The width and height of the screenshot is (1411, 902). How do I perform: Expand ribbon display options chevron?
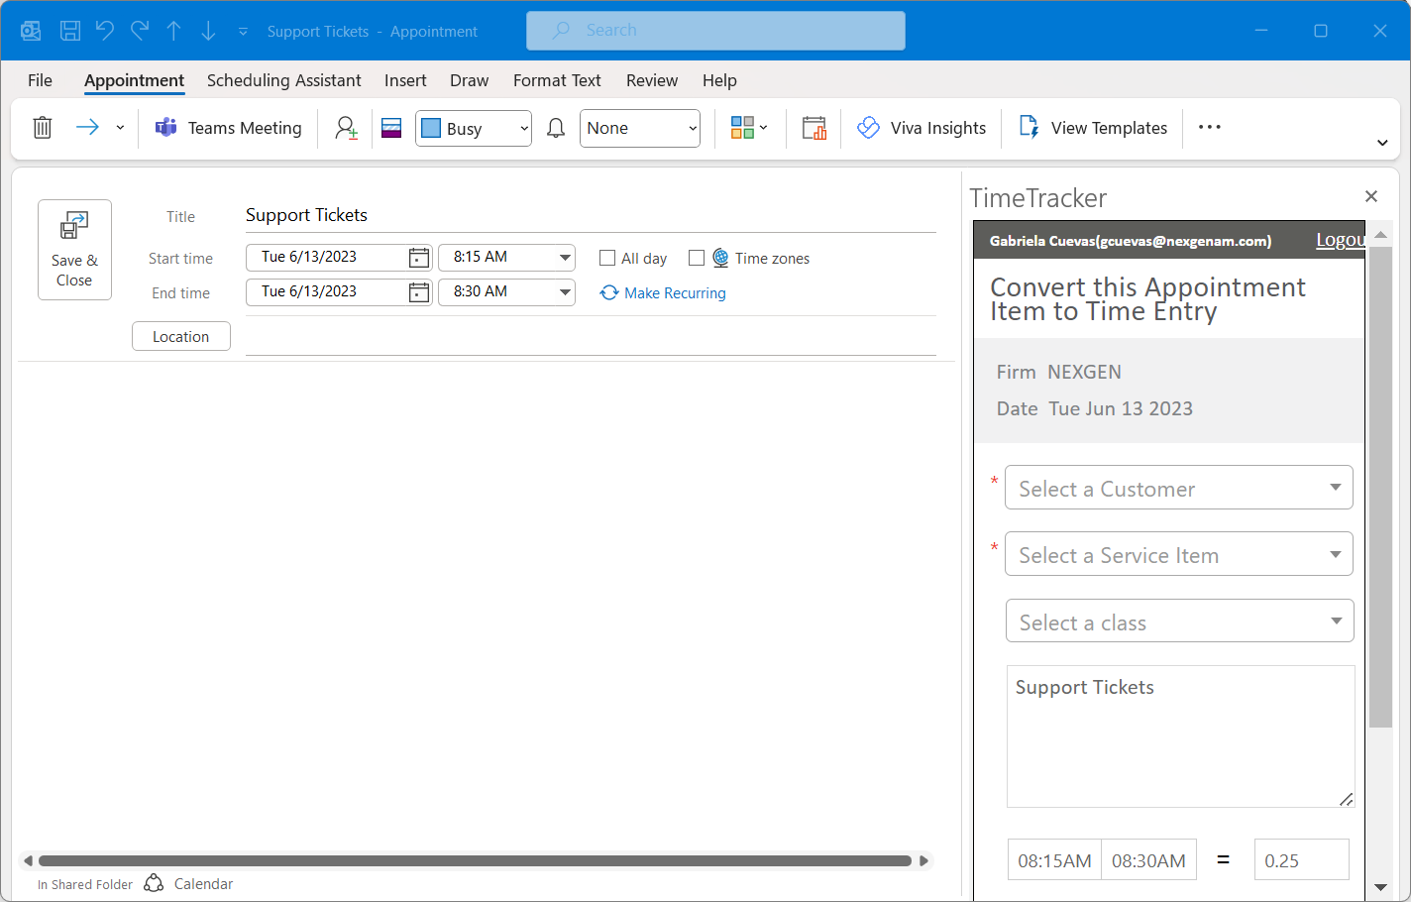(1382, 143)
